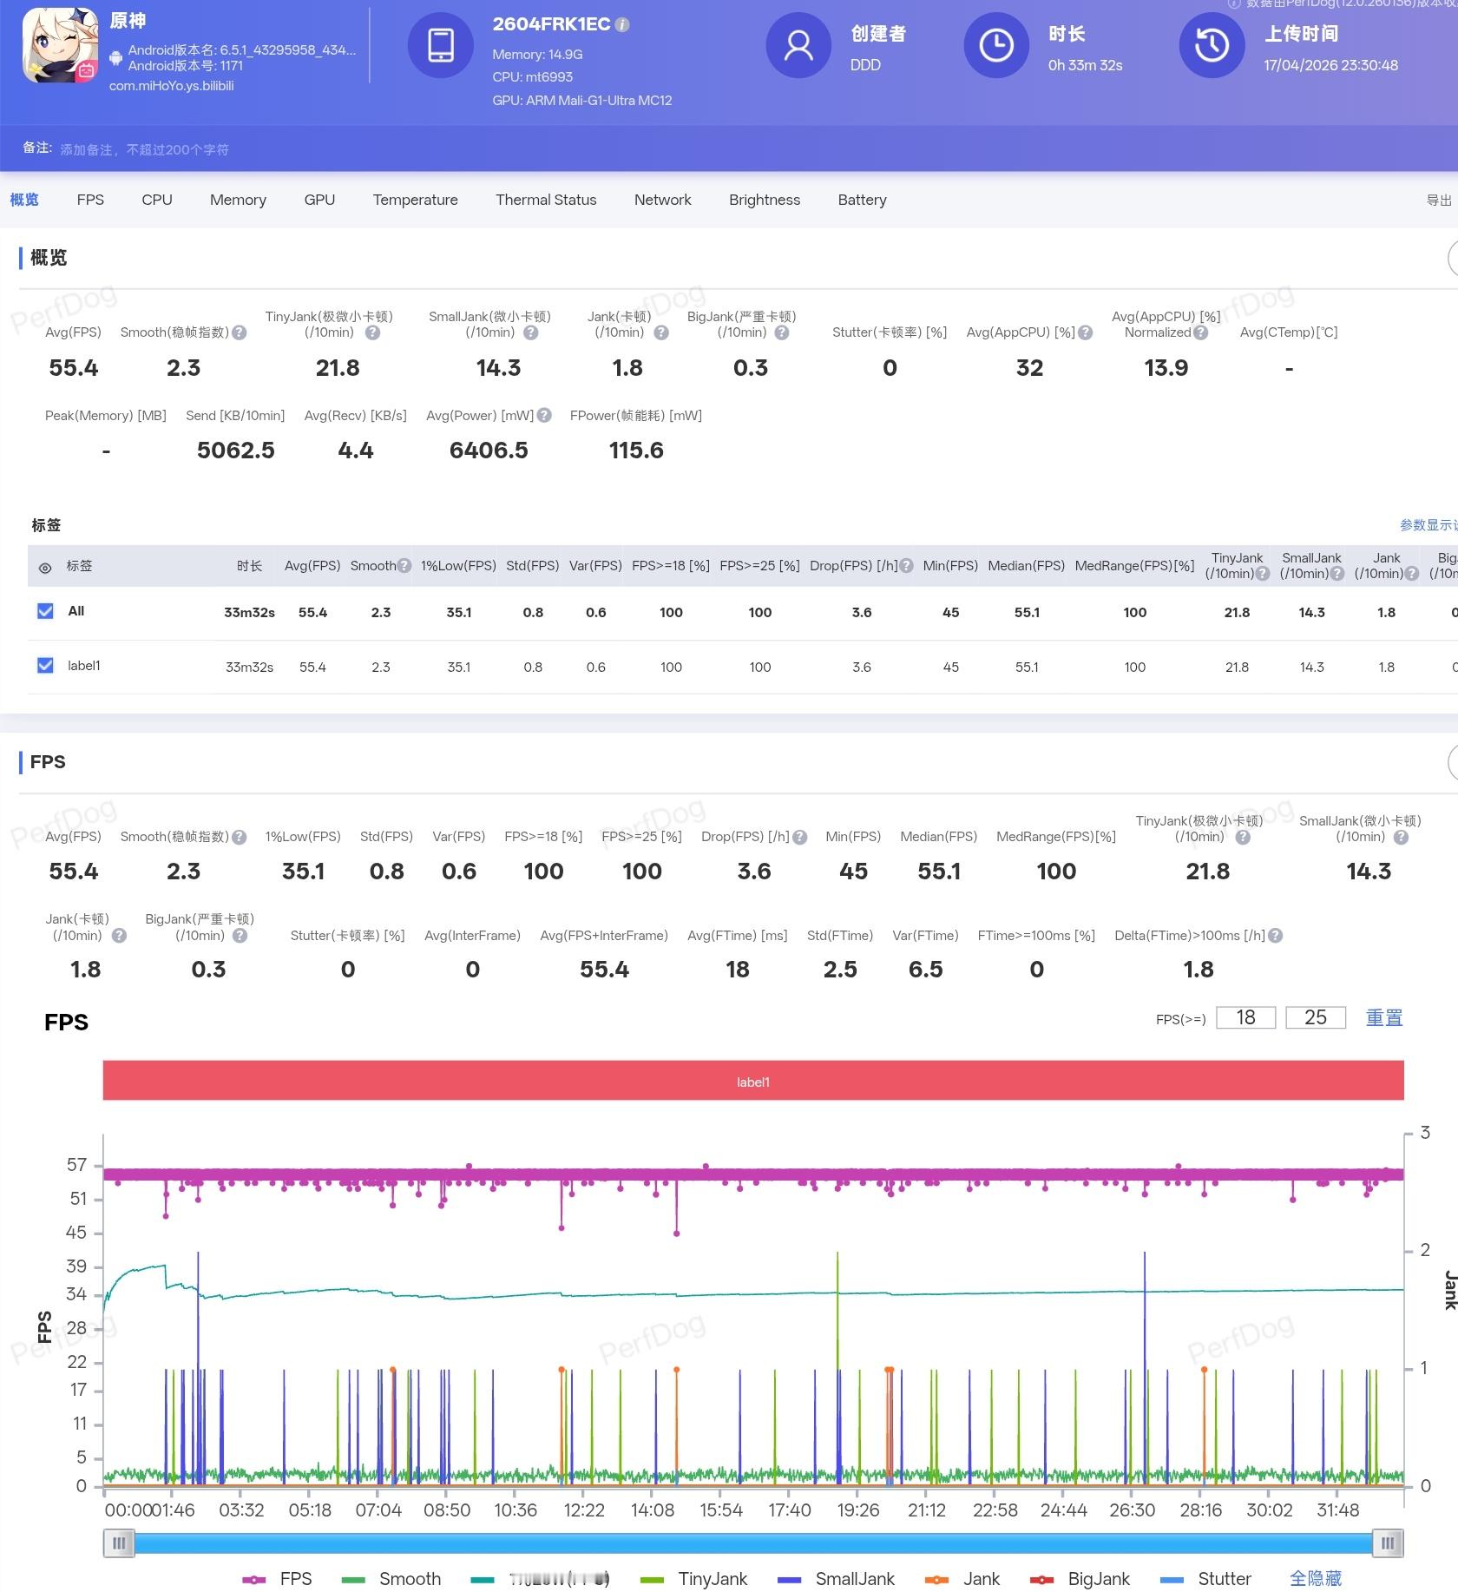
Task: Uncheck the label1 row checkbox
Action: click(46, 666)
